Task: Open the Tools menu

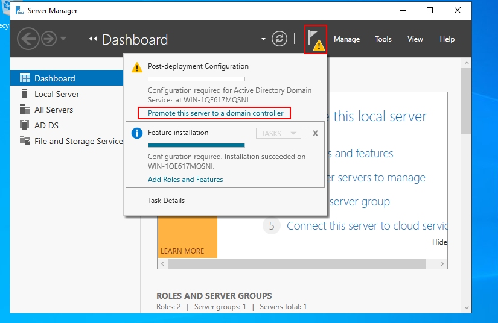Action: pos(383,39)
